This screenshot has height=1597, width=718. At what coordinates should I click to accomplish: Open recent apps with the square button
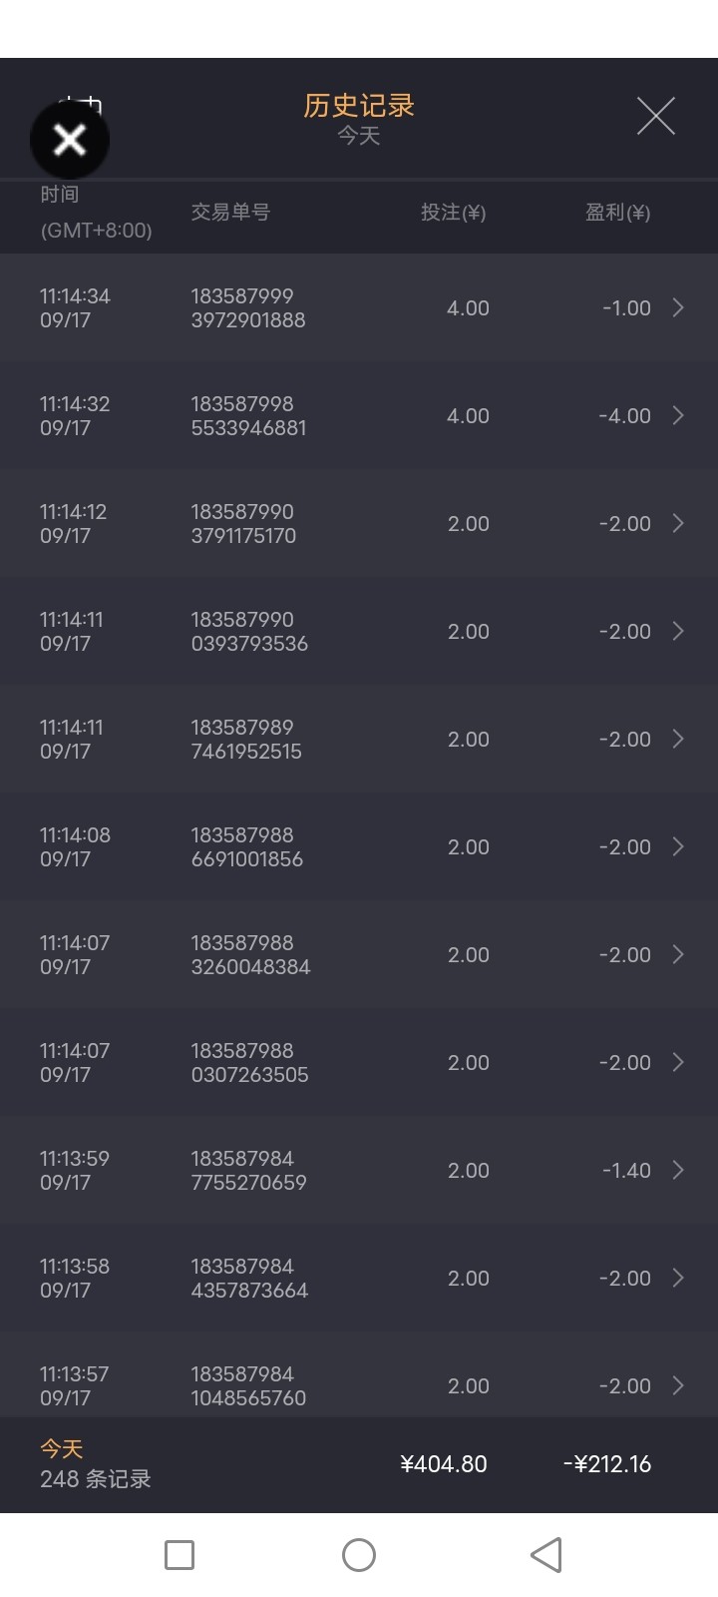tap(179, 1554)
